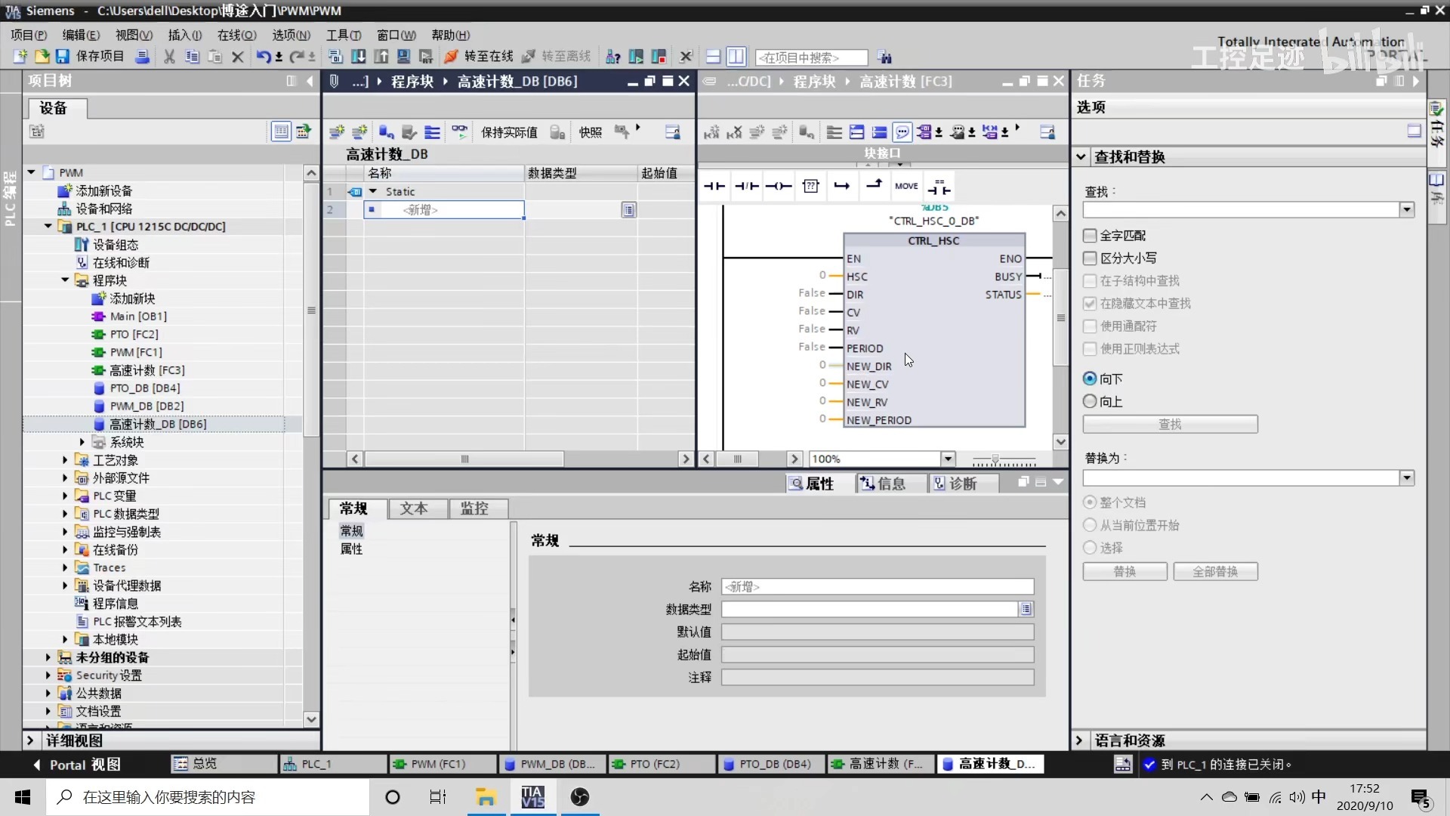Open the 在线(O) menu
This screenshot has height=816, width=1450.
point(236,35)
